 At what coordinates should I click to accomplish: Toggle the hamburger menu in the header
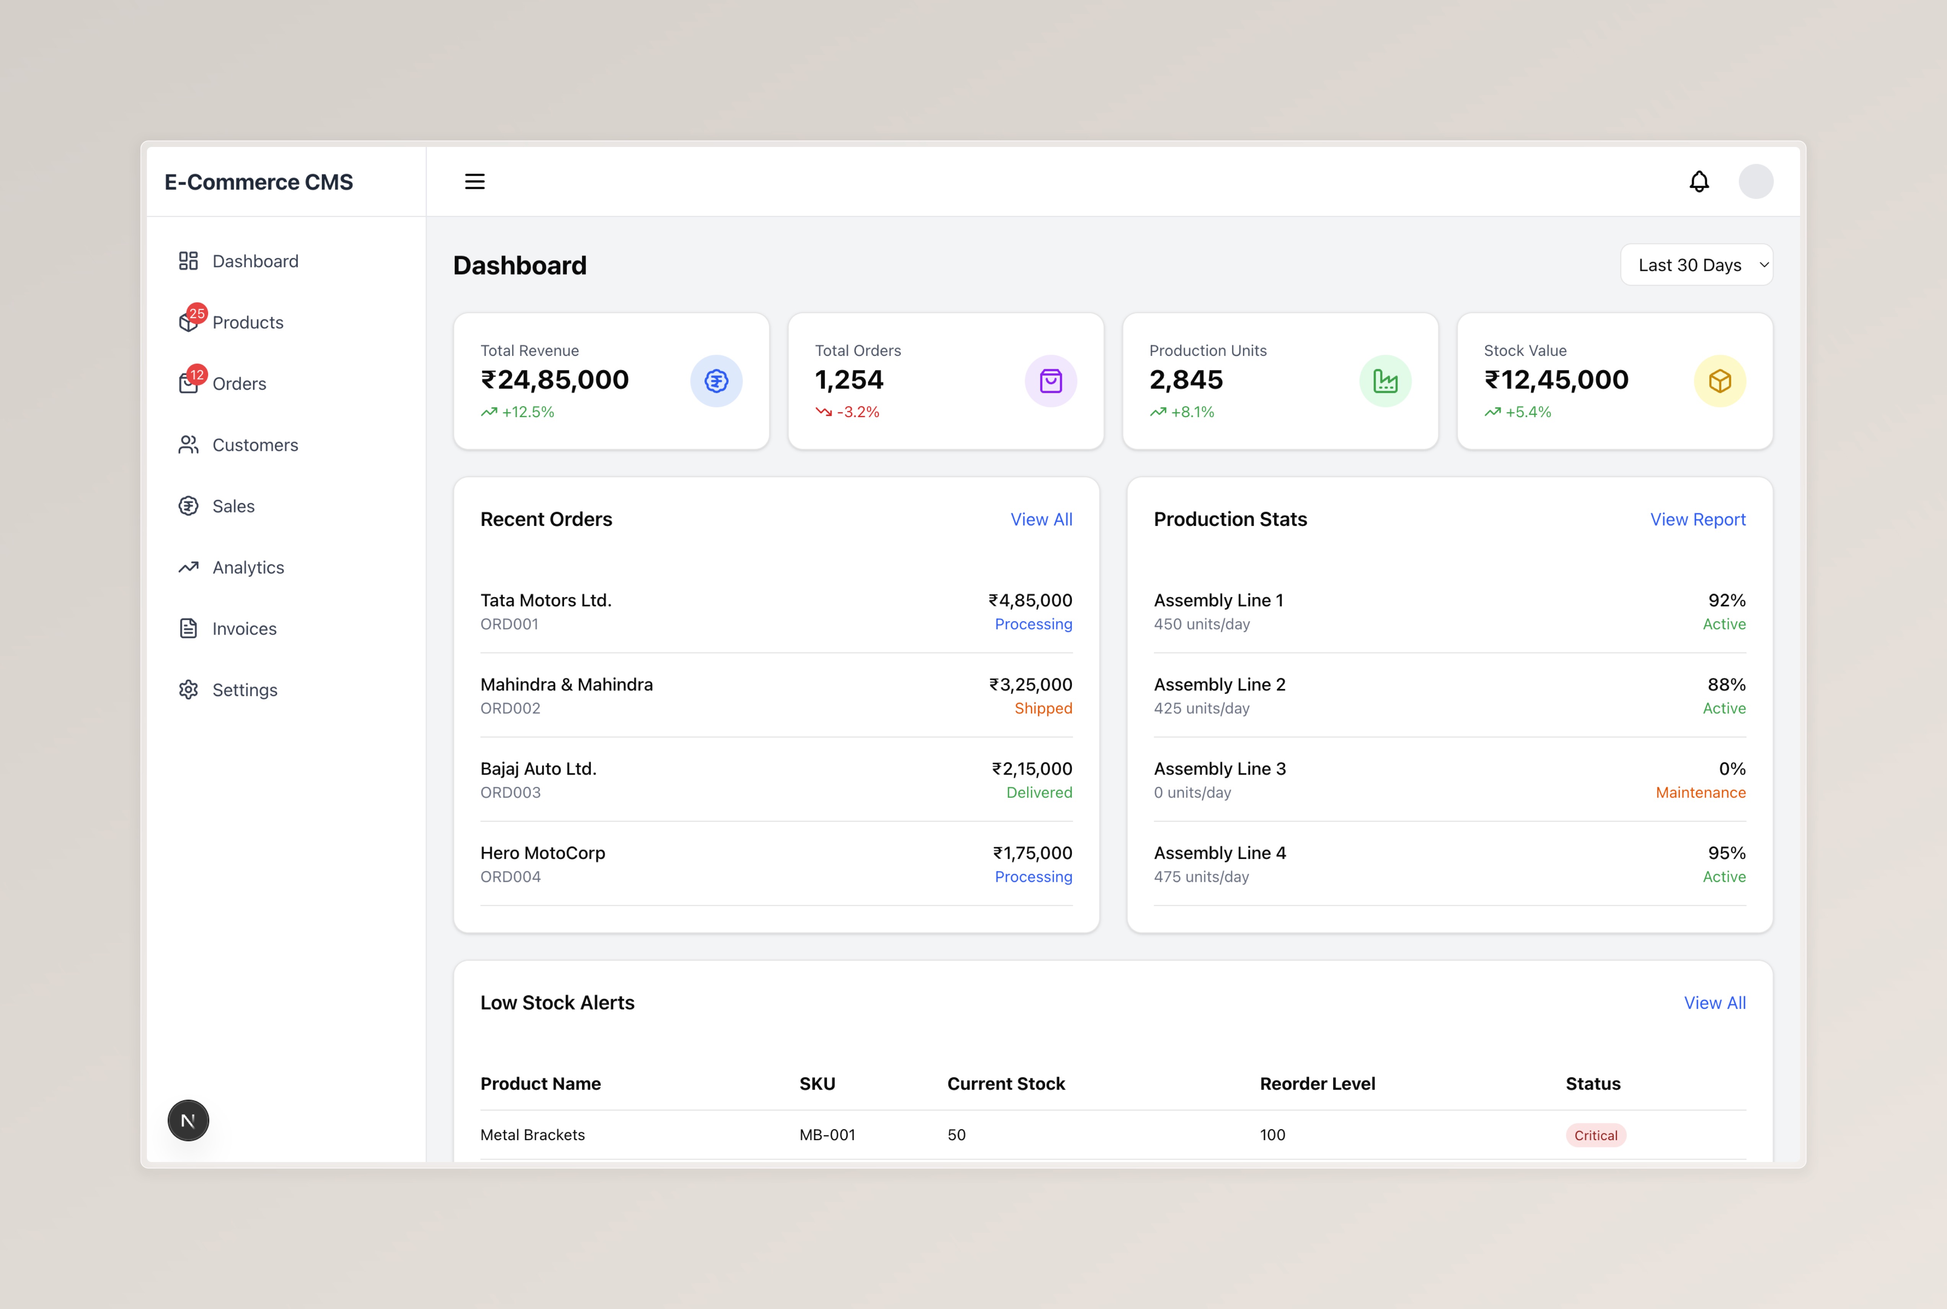point(475,181)
